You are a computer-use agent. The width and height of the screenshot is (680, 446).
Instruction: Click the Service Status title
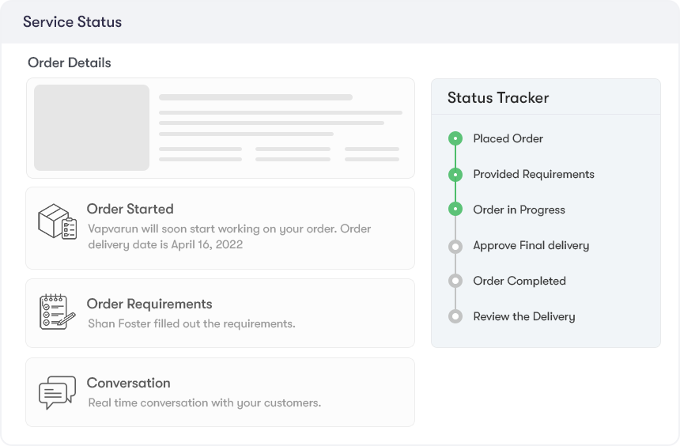pos(73,21)
